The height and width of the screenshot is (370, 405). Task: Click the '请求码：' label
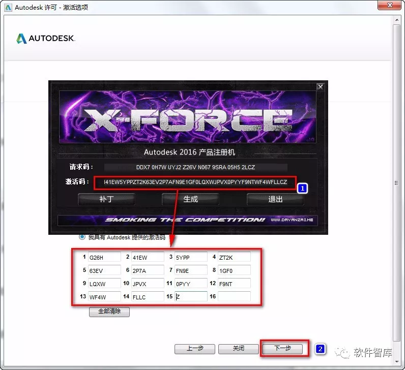tap(81, 167)
